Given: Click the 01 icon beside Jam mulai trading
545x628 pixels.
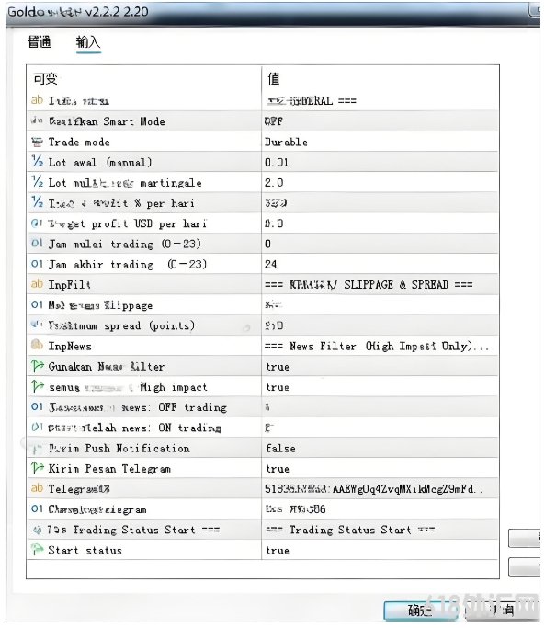Looking at the screenshot, I should (x=37, y=243).
